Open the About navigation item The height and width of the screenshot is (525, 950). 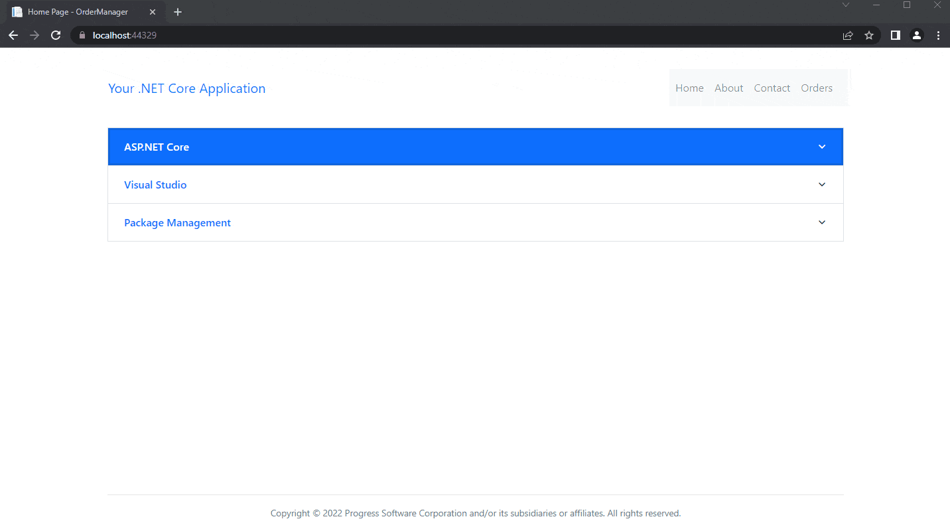pos(728,88)
